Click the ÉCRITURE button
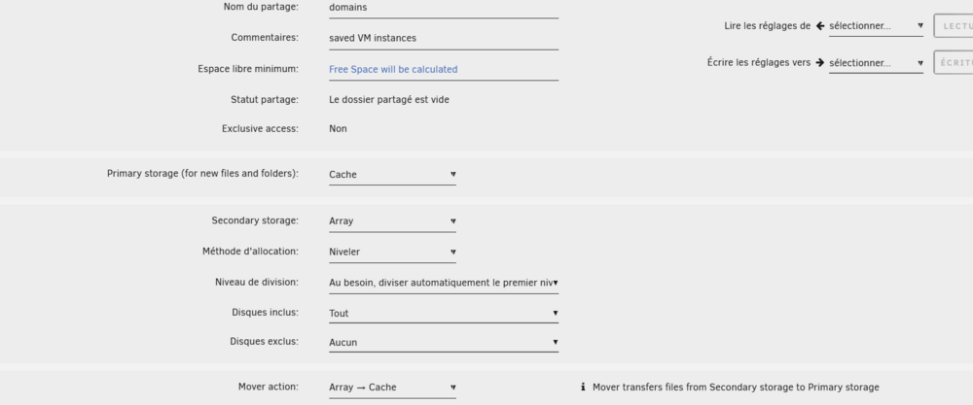Viewport: 973px width, 405px height. coord(954,63)
